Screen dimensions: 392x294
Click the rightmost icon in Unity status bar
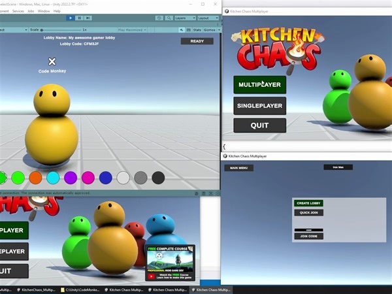[x=218, y=193]
